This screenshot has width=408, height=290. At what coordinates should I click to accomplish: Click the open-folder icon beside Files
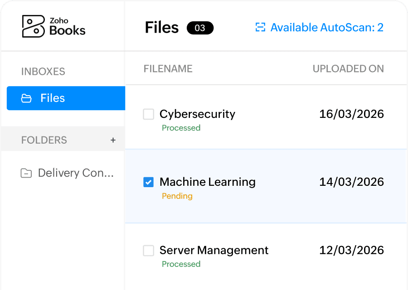tap(26, 98)
